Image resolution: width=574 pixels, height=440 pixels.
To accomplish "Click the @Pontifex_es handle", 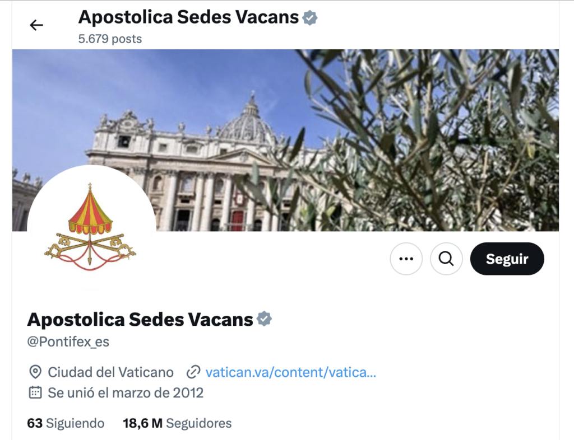I will pyautogui.click(x=68, y=342).
